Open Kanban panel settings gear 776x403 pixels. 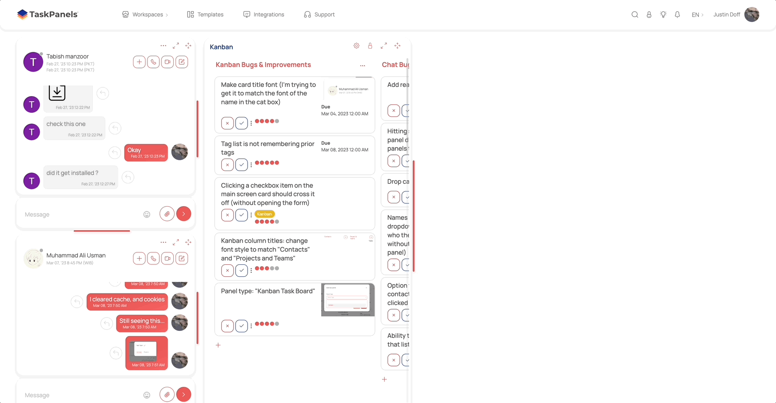357,46
